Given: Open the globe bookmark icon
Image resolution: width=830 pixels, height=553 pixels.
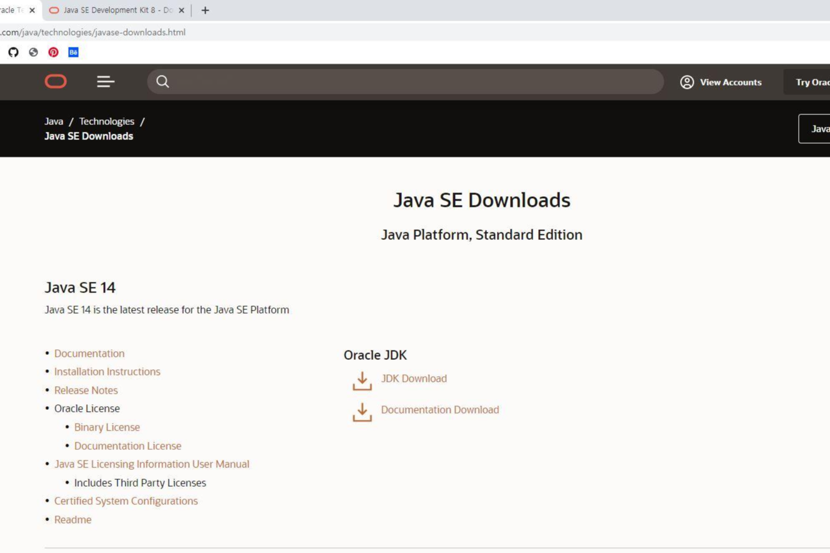Looking at the screenshot, I should pos(33,52).
